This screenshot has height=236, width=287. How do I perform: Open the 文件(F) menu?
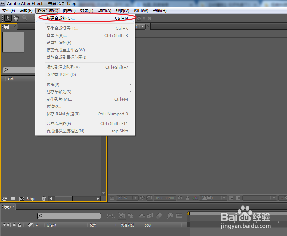(x=8, y=11)
